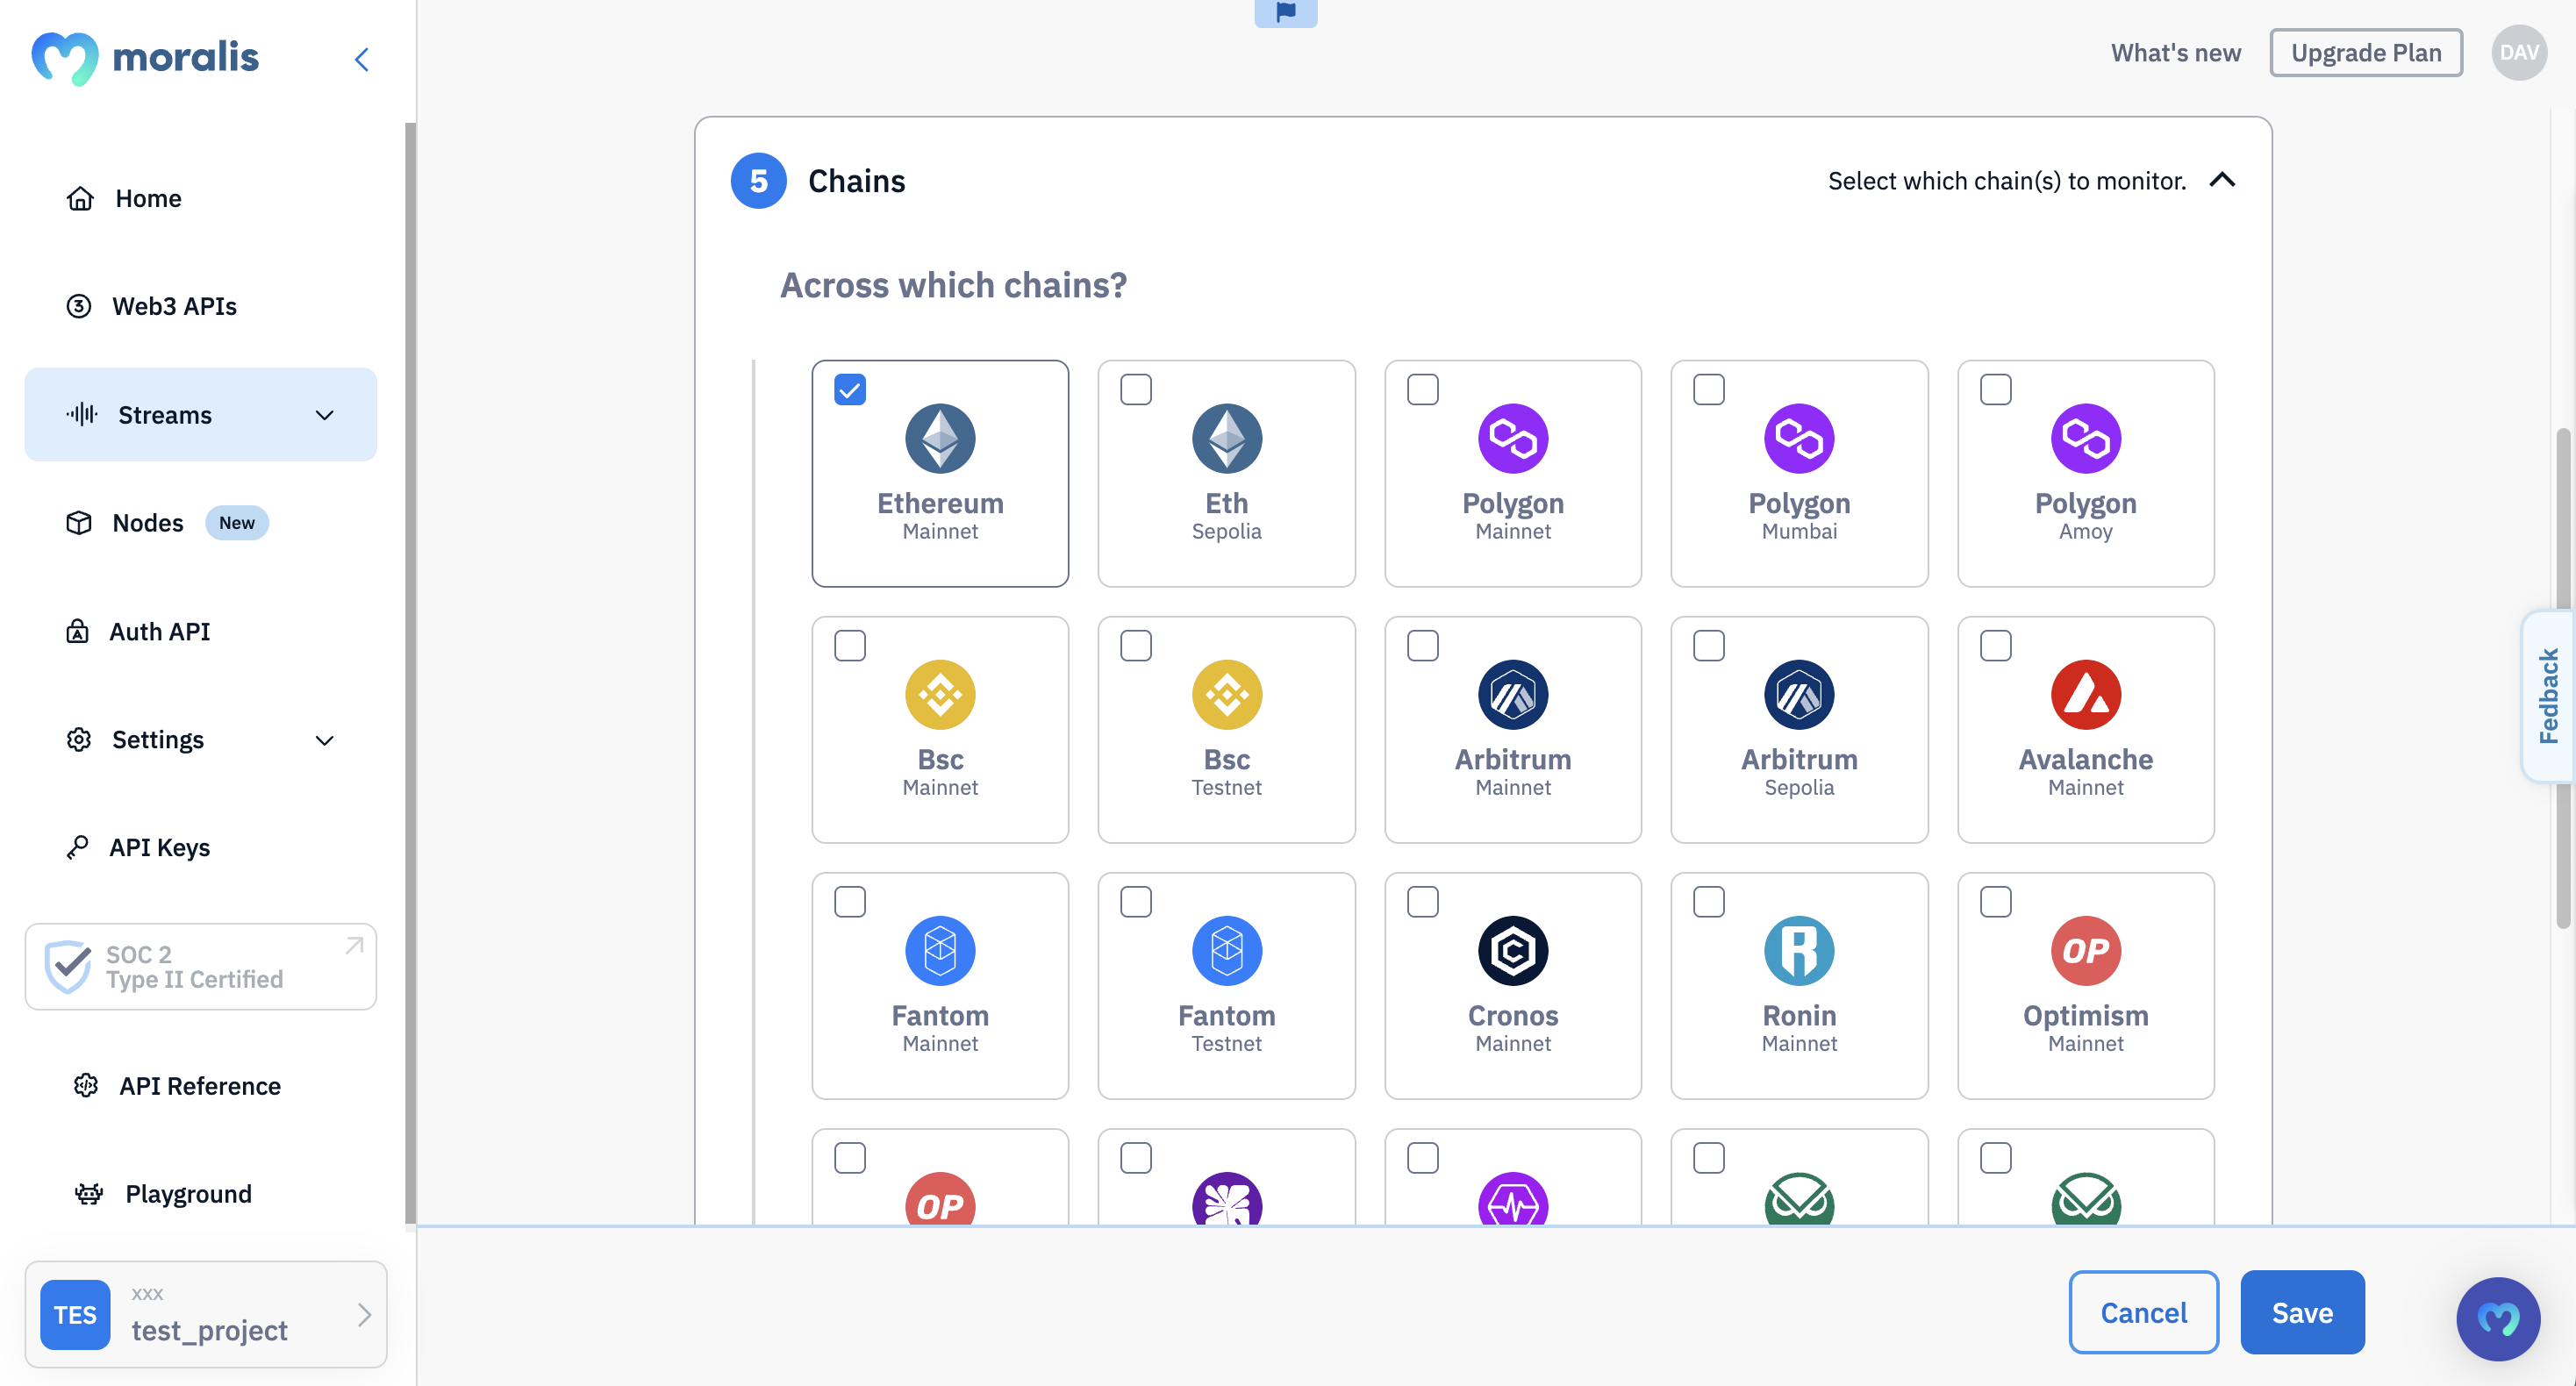Expand the Streams menu chevron
Viewport: 2576px width, 1386px height.
tap(324, 415)
